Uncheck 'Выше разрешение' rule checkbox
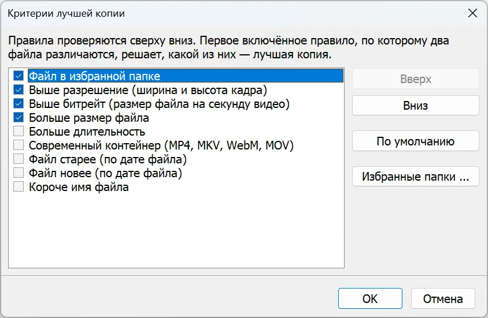 click(x=19, y=90)
